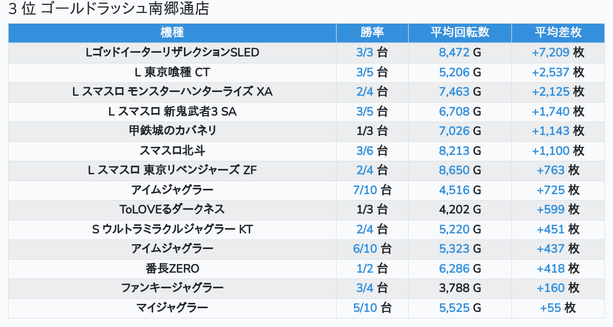Click the 勝率 column header
Viewport: 613px width, 327px height.
[x=372, y=32]
